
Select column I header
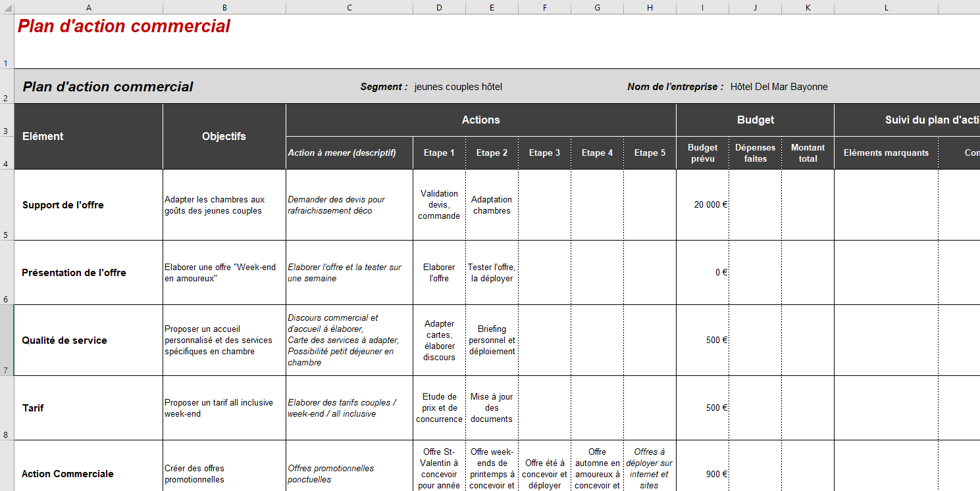pos(702,7)
